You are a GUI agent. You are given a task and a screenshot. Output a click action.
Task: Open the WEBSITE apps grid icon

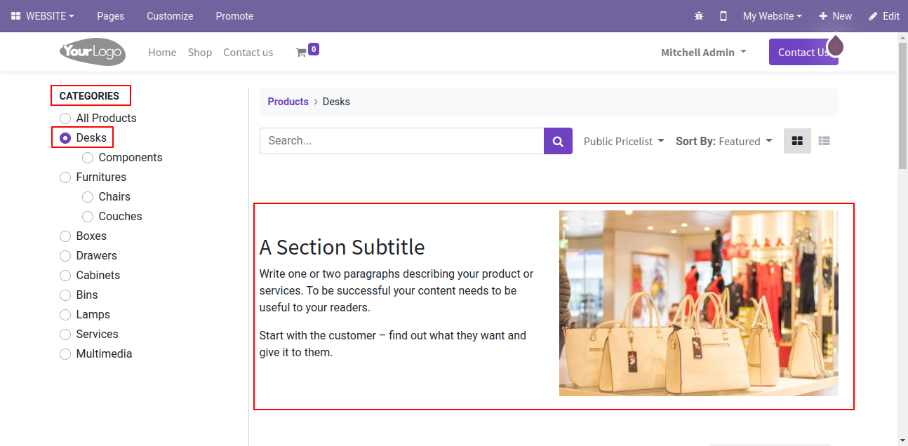[x=16, y=16]
